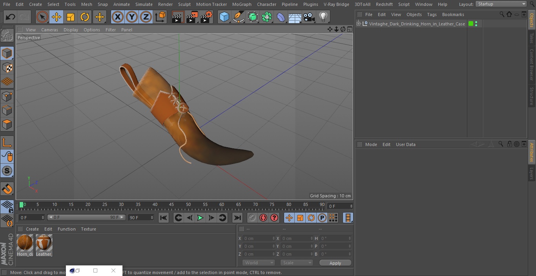536x276 pixels.
Task: Switch to the Content Browser side tab
Action: click(x=532, y=65)
